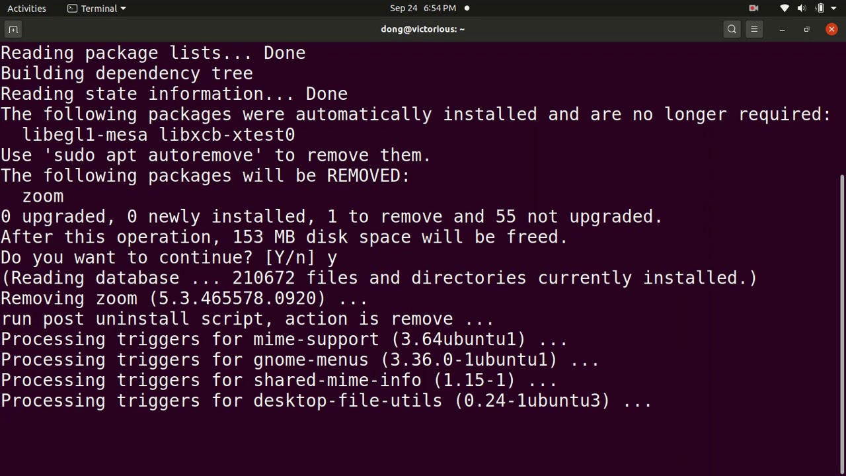Click the notification dot beside the clock
The image size is (846, 476).
tap(467, 9)
